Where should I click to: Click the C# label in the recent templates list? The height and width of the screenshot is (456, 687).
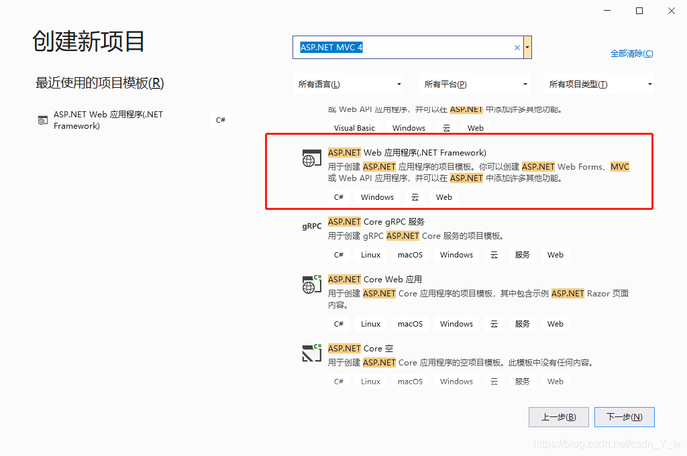(x=220, y=120)
